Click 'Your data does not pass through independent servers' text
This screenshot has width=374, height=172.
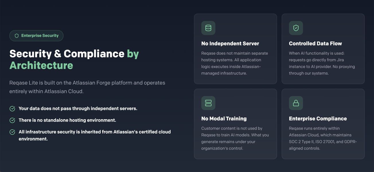pyautogui.click(x=78, y=109)
